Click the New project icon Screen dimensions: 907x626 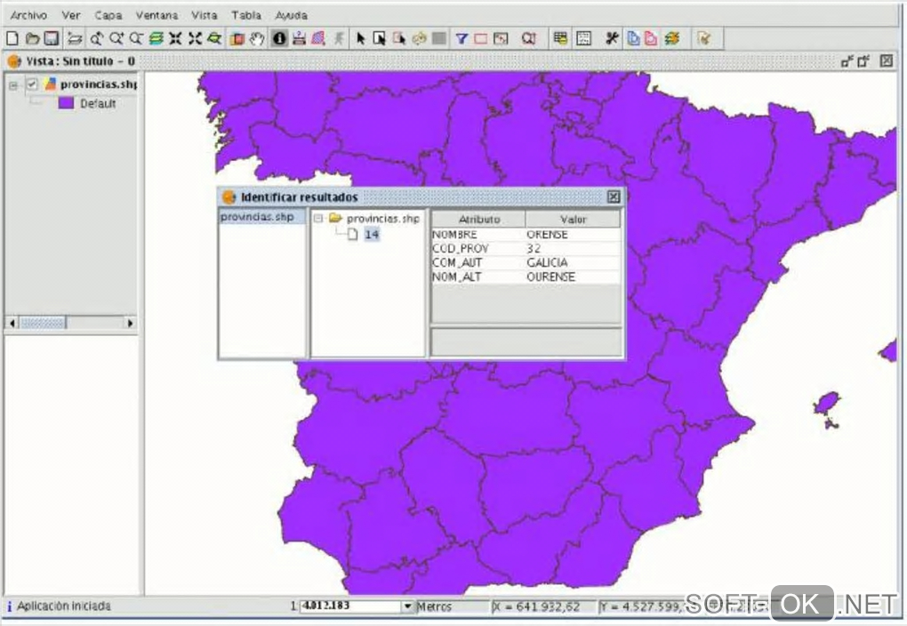click(12, 39)
